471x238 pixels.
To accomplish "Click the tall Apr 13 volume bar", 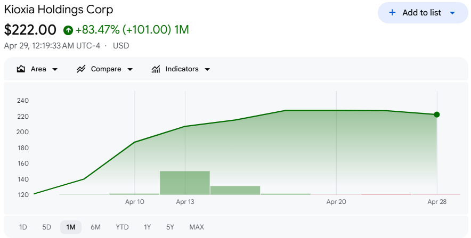I will tap(185, 183).
